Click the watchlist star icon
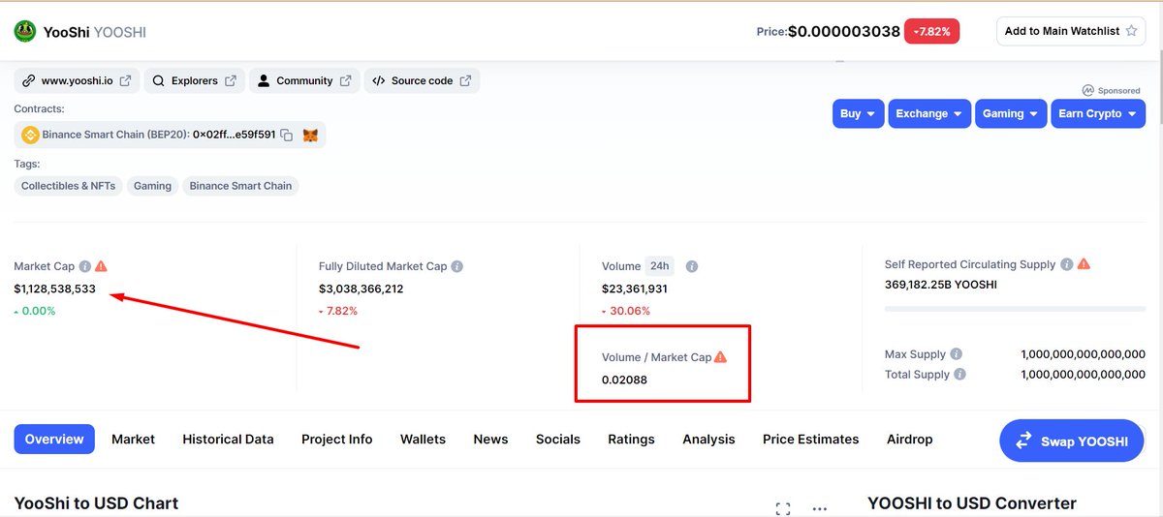The image size is (1163, 517). click(1131, 31)
